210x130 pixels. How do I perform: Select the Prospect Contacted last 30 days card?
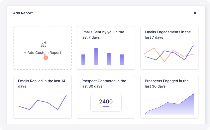pos(106,97)
